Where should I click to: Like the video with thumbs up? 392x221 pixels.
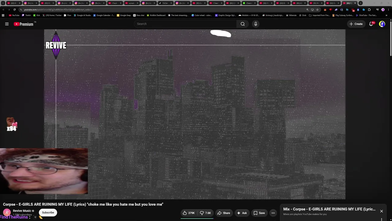point(189,213)
